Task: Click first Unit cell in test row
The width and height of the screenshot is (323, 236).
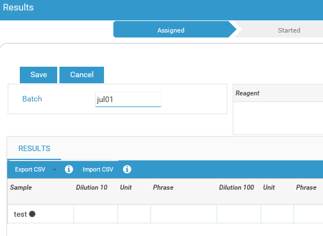Action: pyautogui.click(x=134, y=214)
